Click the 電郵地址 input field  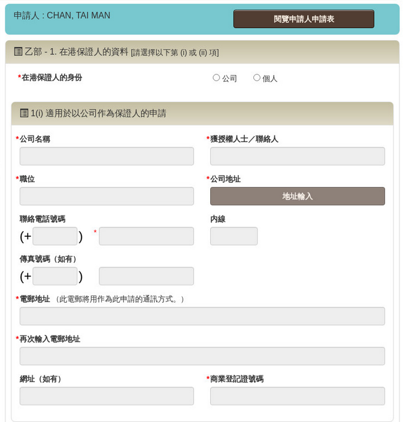[x=202, y=316]
